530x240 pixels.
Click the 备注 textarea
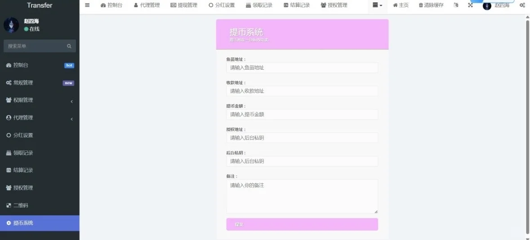coord(302,196)
